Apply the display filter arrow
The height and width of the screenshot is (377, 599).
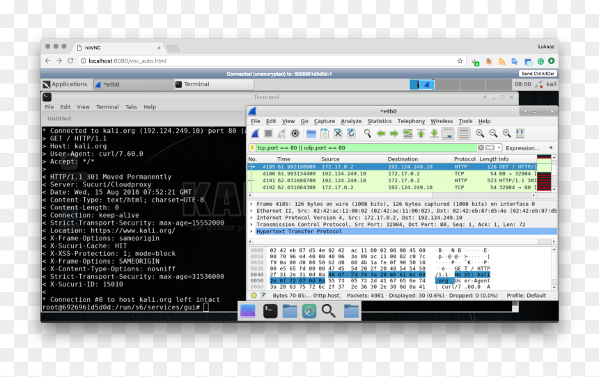(490, 147)
